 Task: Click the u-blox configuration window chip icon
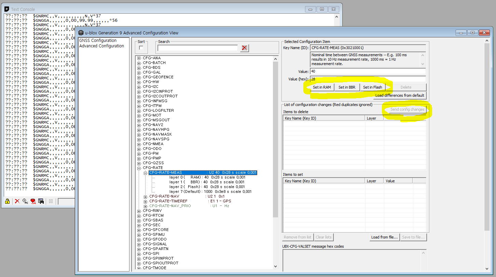coord(81,33)
